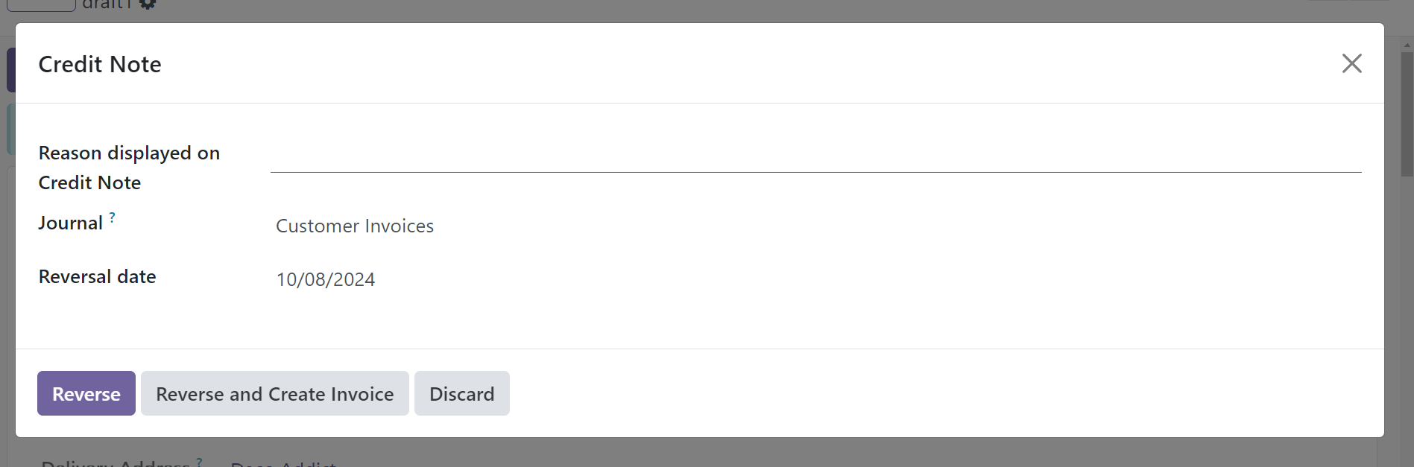The width and height of the screenshot is (1414, 467).
Task: Click the Journal label
Action: (x=70, y=223)
